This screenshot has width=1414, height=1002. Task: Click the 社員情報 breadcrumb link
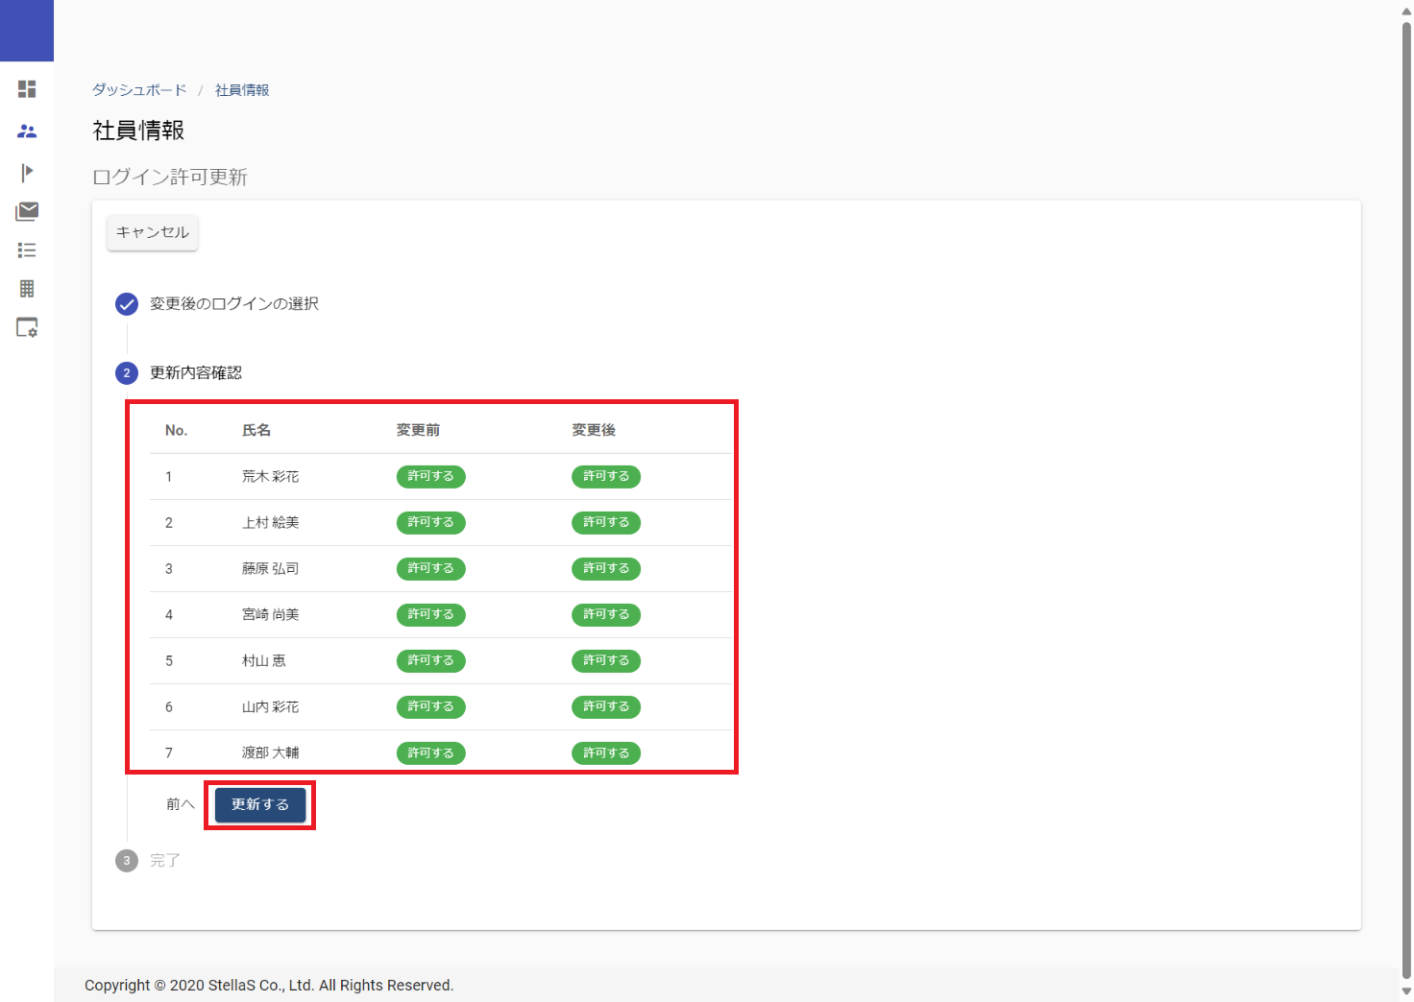click(x=242, y=90)
